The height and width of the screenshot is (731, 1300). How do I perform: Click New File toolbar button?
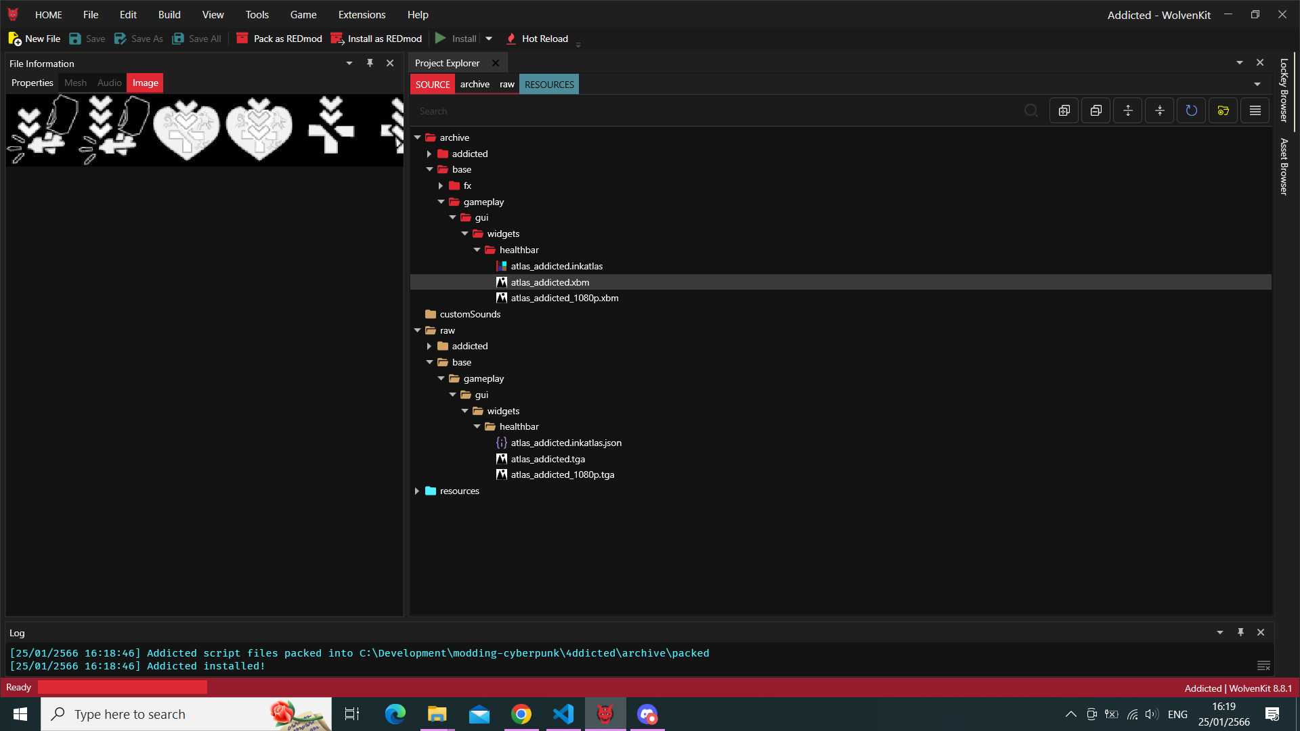tap(35, 39)
